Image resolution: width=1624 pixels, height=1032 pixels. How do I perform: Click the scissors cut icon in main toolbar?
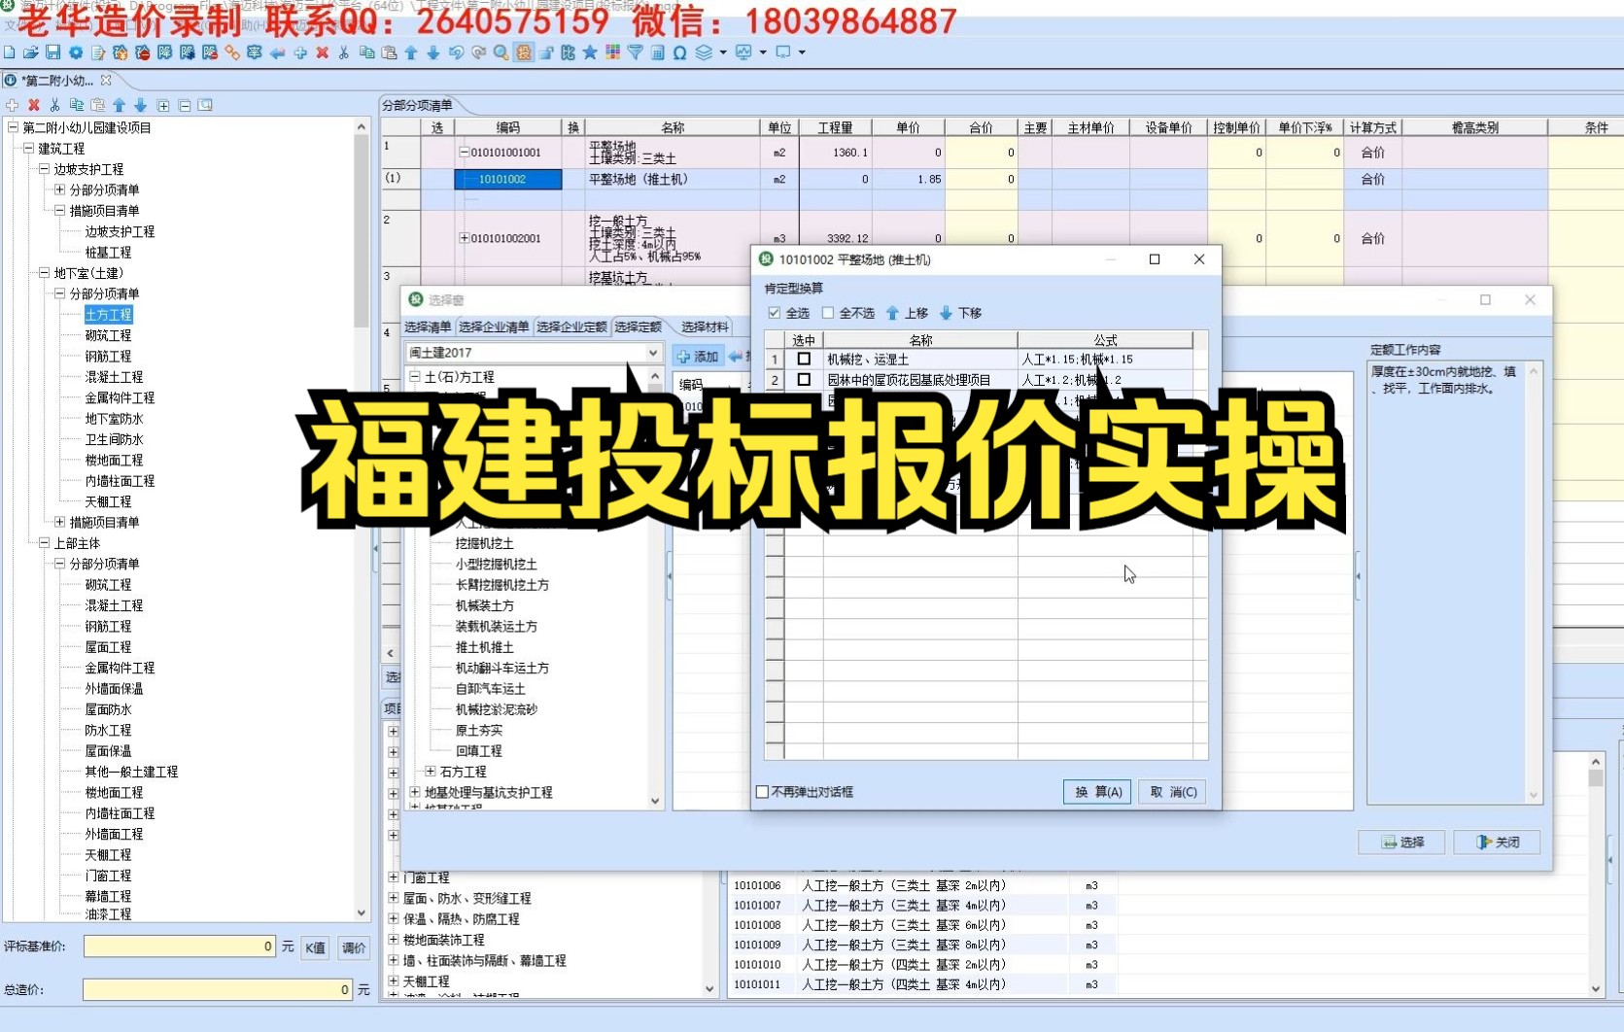coord(344,52)
